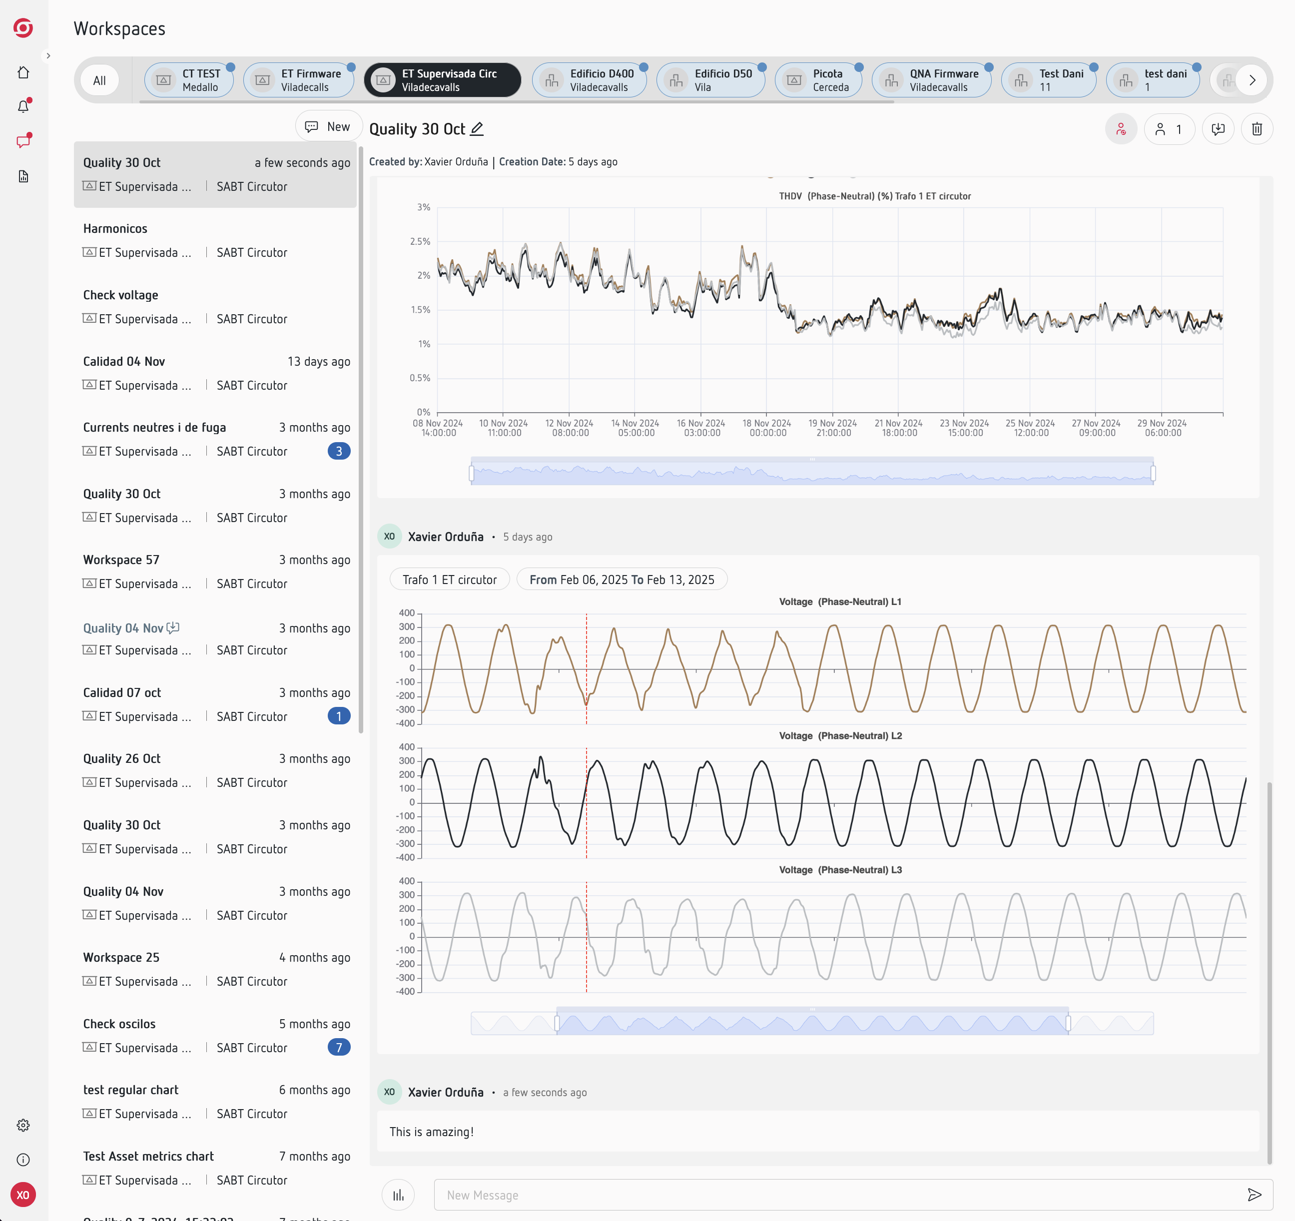Click unread badge 3 on Currents neutres

[339, 451]
